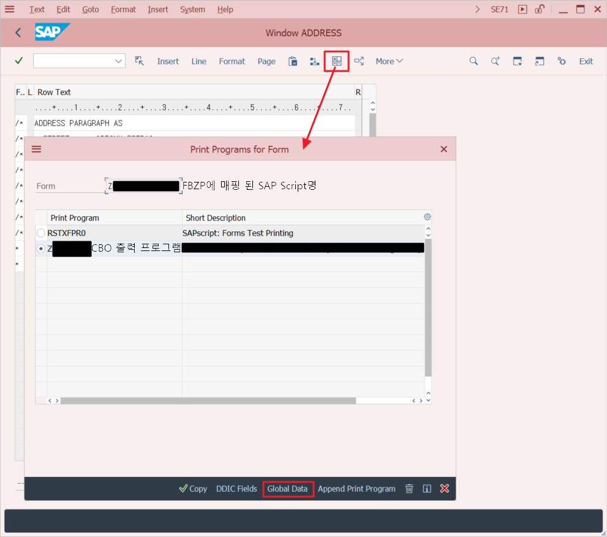Screen dimensions: 607x537
Task: Click the Row Text column header
Action: click(x=195, y=92)
